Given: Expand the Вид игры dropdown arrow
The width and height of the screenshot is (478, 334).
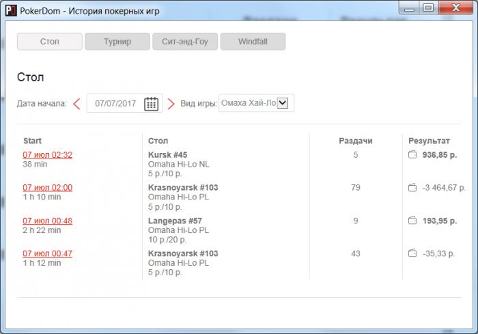Looking at the screenshot, I should (x=282, y=102).
